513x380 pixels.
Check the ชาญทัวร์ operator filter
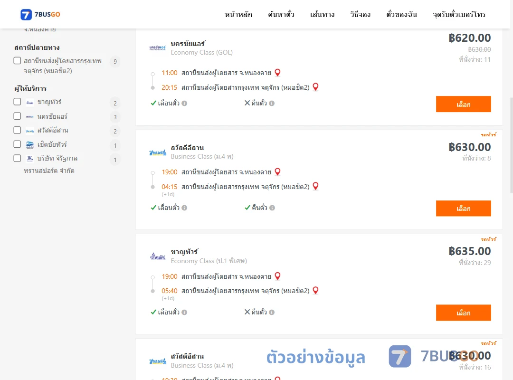click(18, 102)
